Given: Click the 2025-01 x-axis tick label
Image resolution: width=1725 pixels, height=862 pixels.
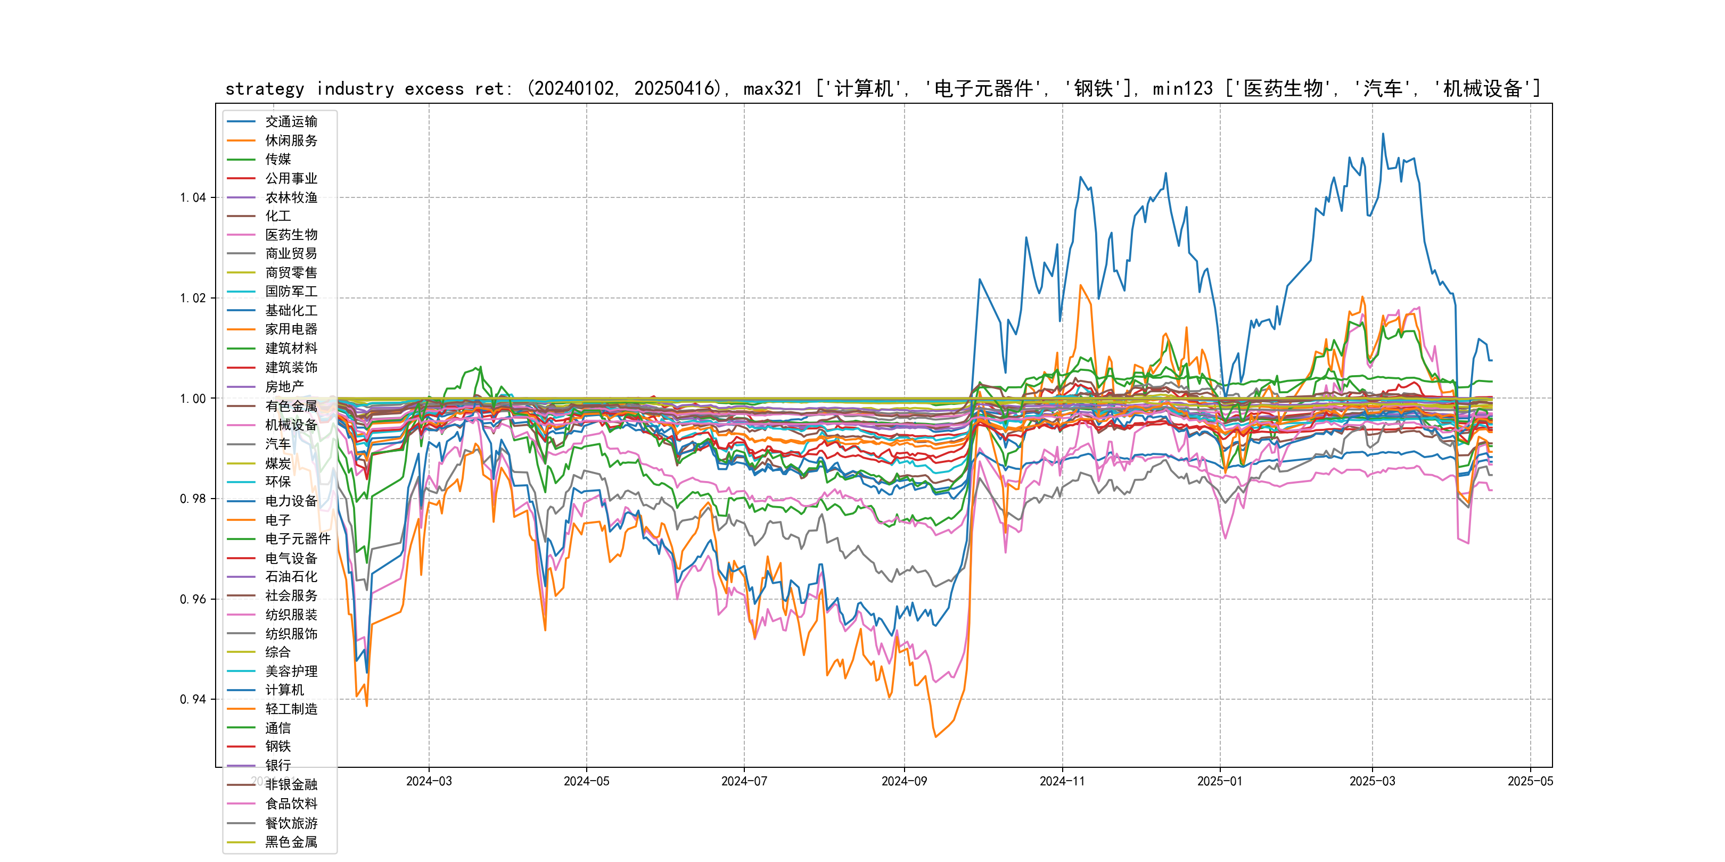Looking at the screenshot, I should click(1219, 781).
